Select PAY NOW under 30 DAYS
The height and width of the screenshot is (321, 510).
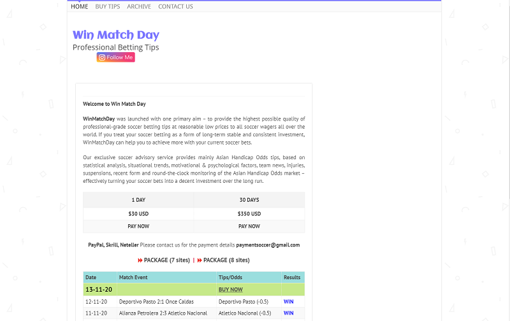pos(249,226)
